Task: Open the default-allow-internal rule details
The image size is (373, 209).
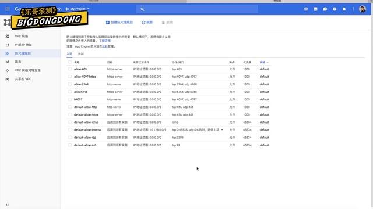Action: tap(87, 130)
